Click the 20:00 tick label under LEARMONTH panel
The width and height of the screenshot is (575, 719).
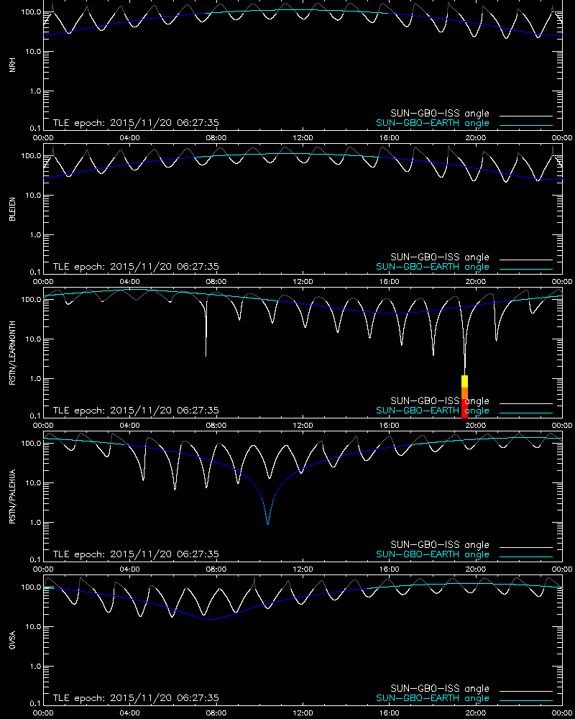[476, 426]
